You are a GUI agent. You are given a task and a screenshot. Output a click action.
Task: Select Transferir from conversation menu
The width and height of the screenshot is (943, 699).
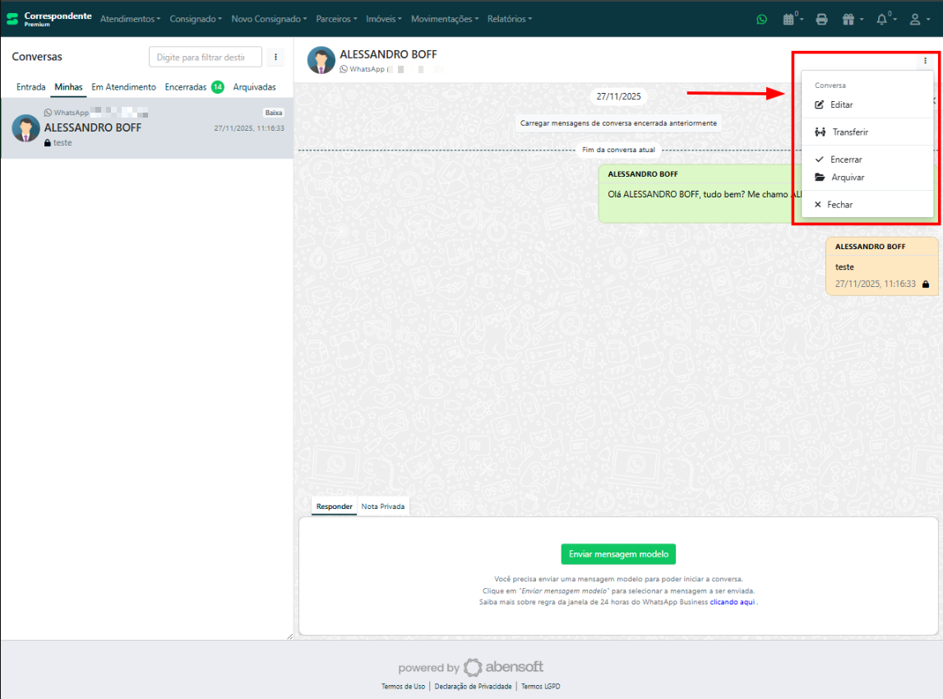(849, 132)
